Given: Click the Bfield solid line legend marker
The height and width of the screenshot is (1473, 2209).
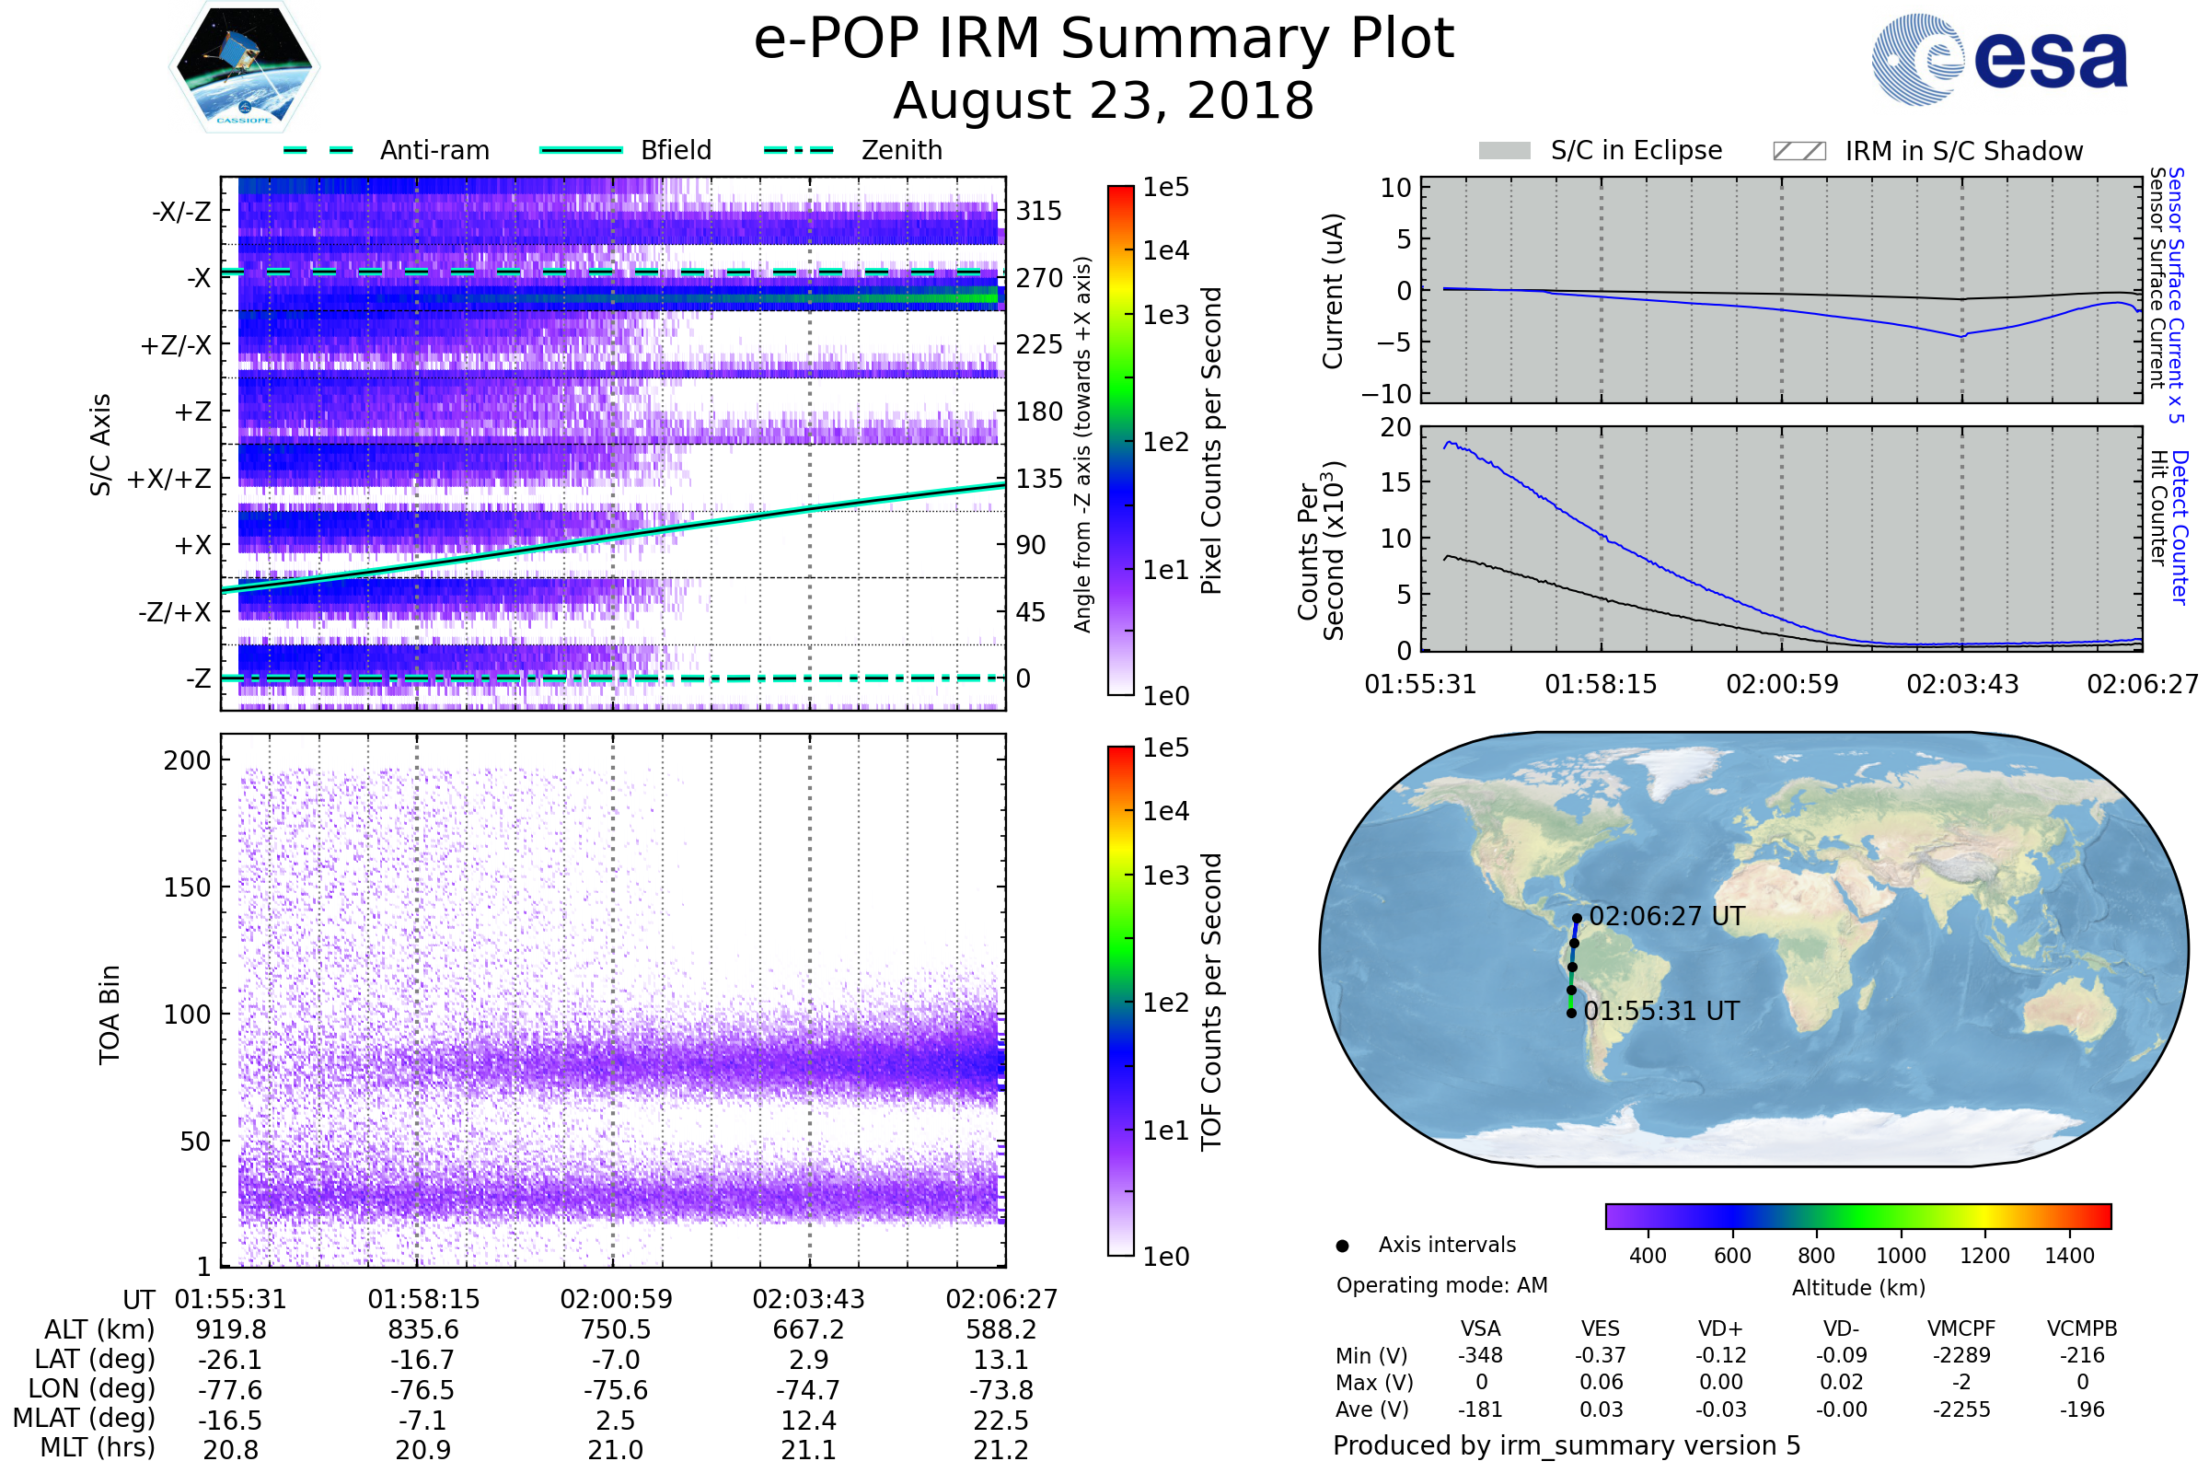Looking at the screenshot, I should (x=581, y=150).
